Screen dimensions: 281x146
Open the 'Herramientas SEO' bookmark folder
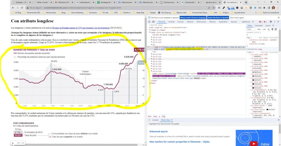(32, 13)
